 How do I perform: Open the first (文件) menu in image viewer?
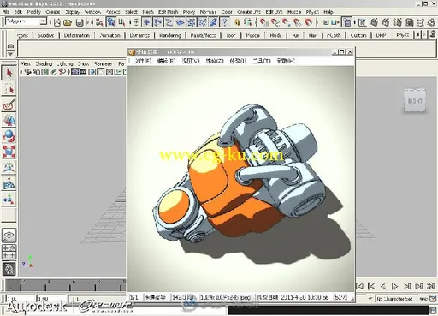coord(143,61)
